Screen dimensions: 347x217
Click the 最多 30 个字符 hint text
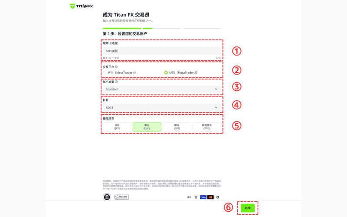point(111,58)
